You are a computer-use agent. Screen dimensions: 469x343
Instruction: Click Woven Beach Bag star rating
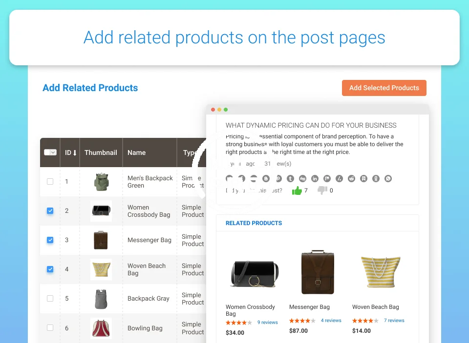[x=365, y=321]
